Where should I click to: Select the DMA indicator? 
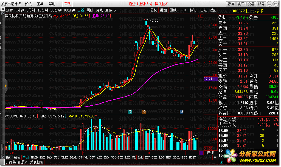pos(49,157)
